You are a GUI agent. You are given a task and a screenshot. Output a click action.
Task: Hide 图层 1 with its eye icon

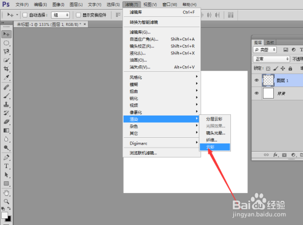click(x=257, y=80)
